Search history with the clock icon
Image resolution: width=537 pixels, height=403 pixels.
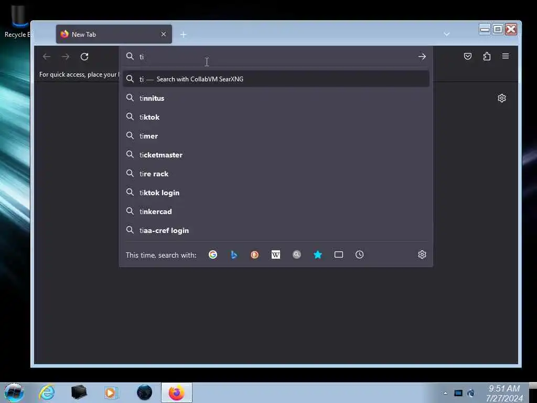click(360, 254)
